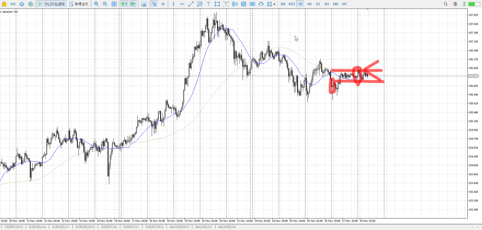This screenshot has height=230, width=482.
Task: Toggle chart shift from right edge
Action: pyautogui.click(x=133, y=4)
